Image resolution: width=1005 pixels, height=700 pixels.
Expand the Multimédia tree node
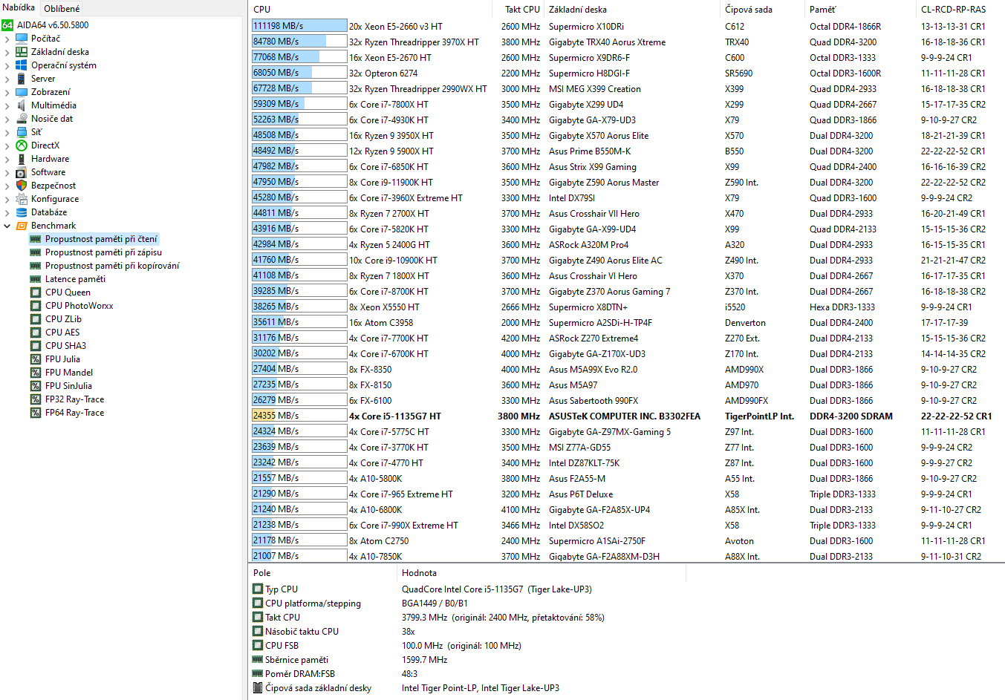7,105
